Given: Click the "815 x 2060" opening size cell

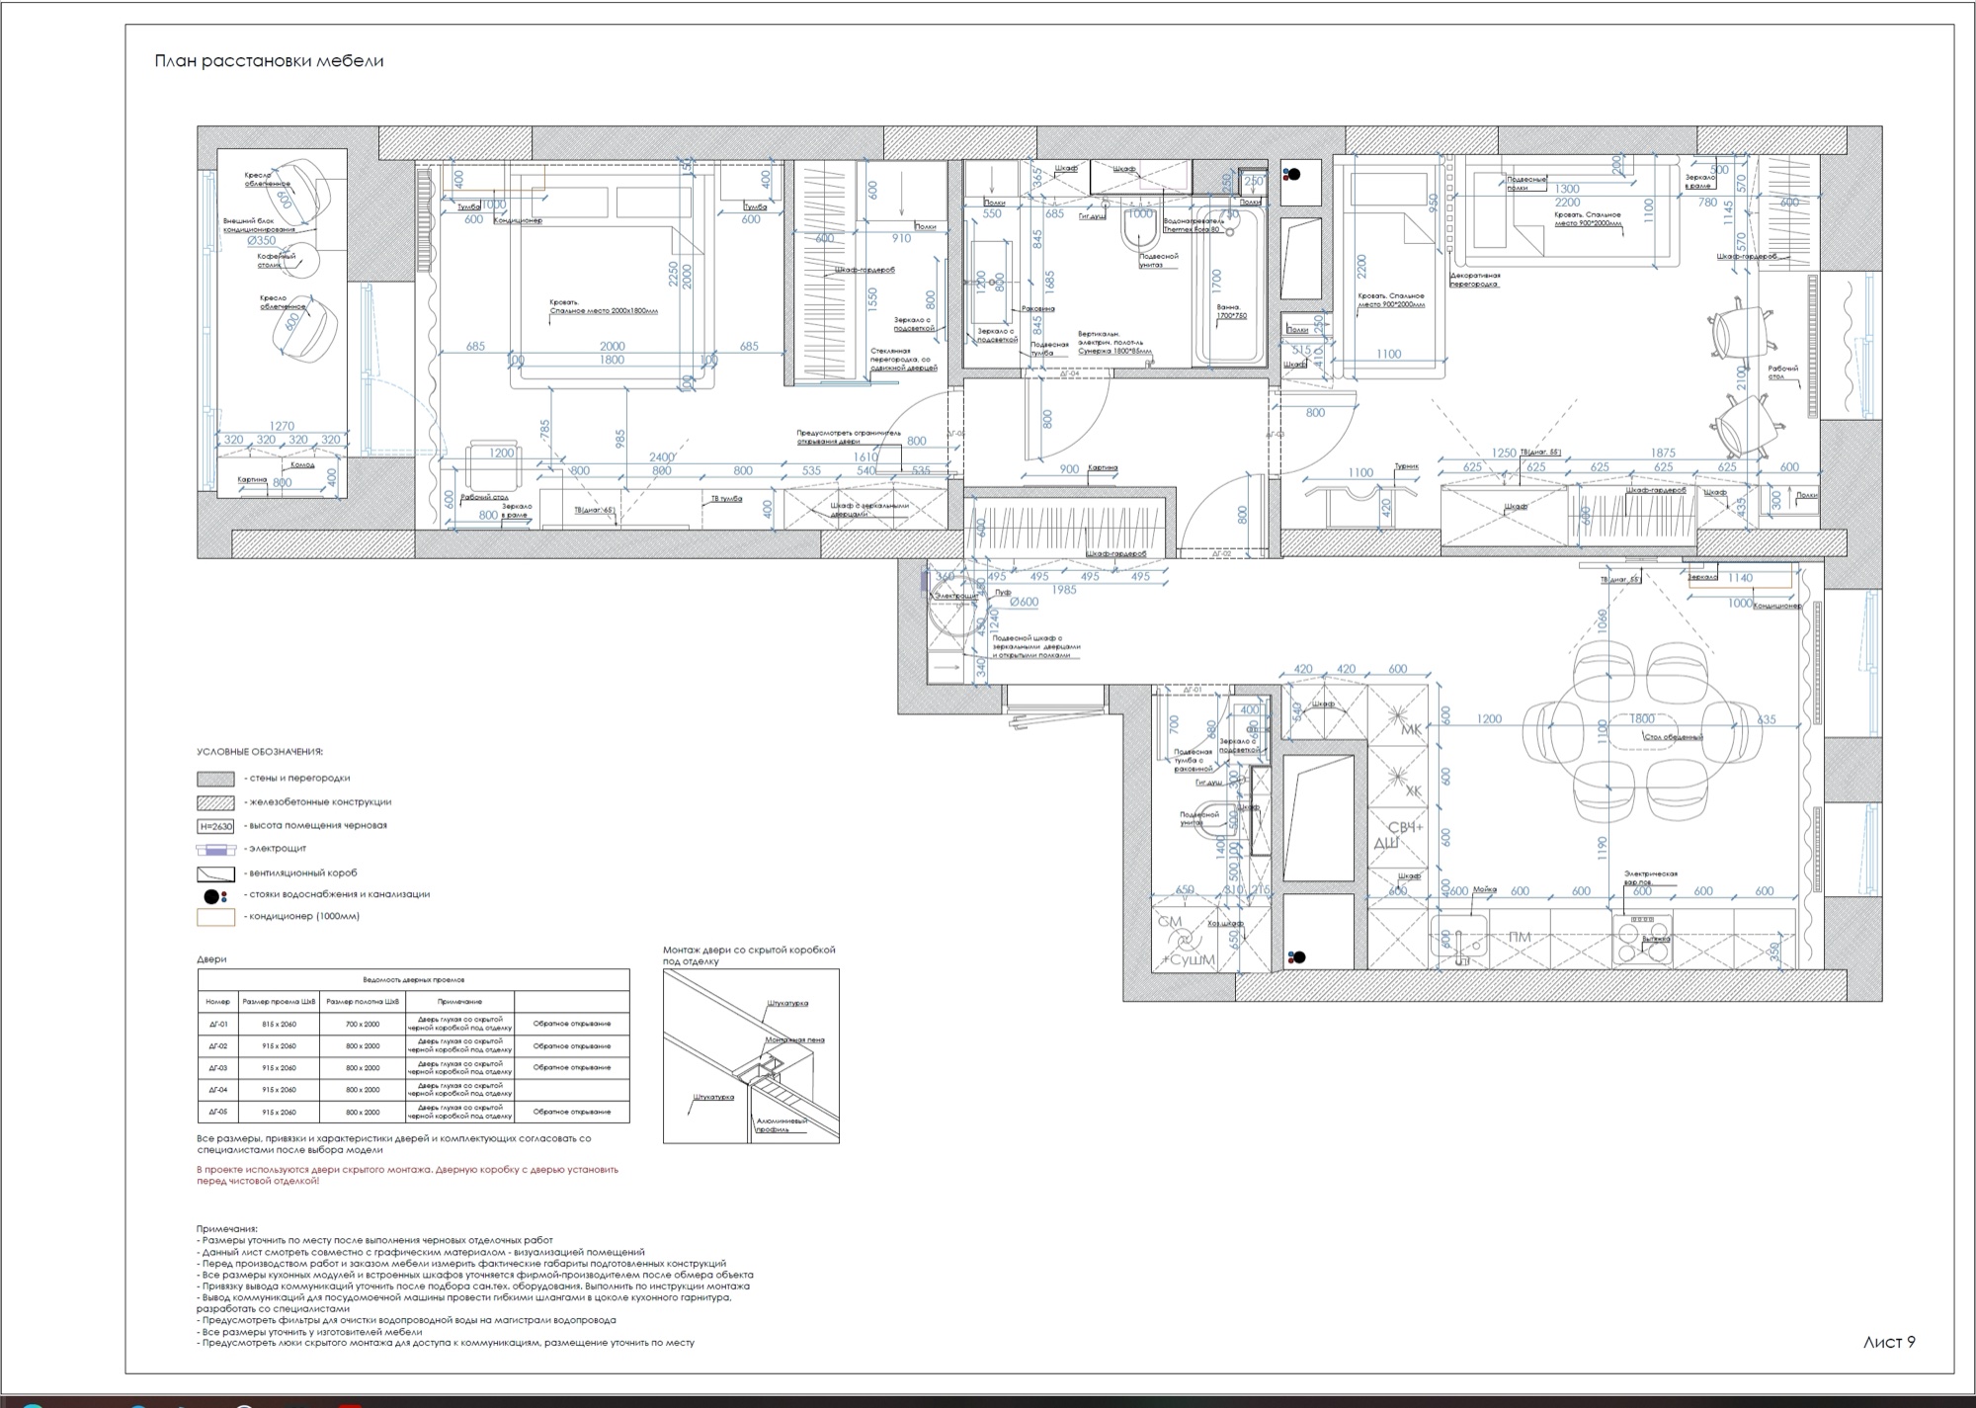Looking at the screenshot, I should tap(280, 1024).
